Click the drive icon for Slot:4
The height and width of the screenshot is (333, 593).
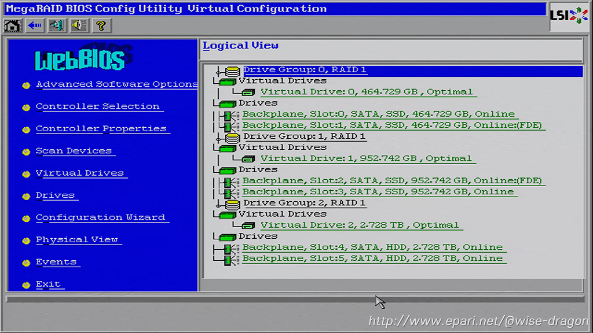pos(230,249)
